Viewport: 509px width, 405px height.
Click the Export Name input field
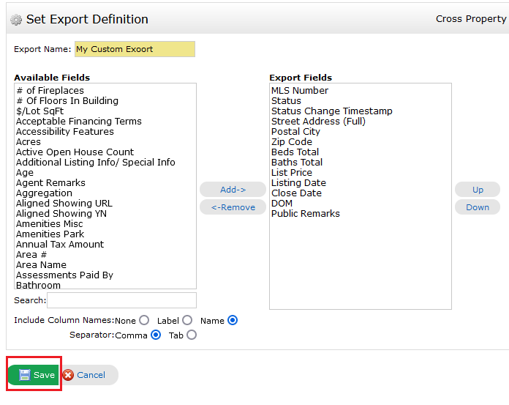click(135, 49)
